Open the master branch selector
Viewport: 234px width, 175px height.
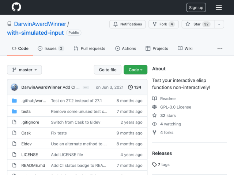(24, 70)
